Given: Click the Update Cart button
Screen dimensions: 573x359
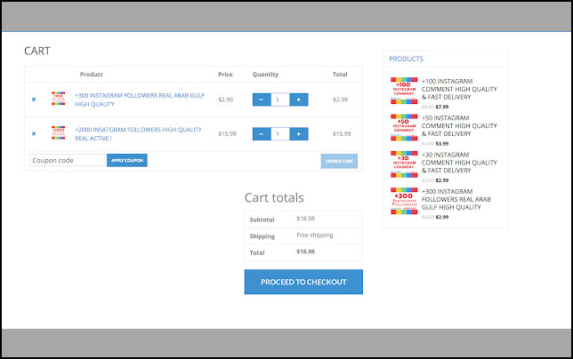Looking at the screenshot, I should (339, 161).
